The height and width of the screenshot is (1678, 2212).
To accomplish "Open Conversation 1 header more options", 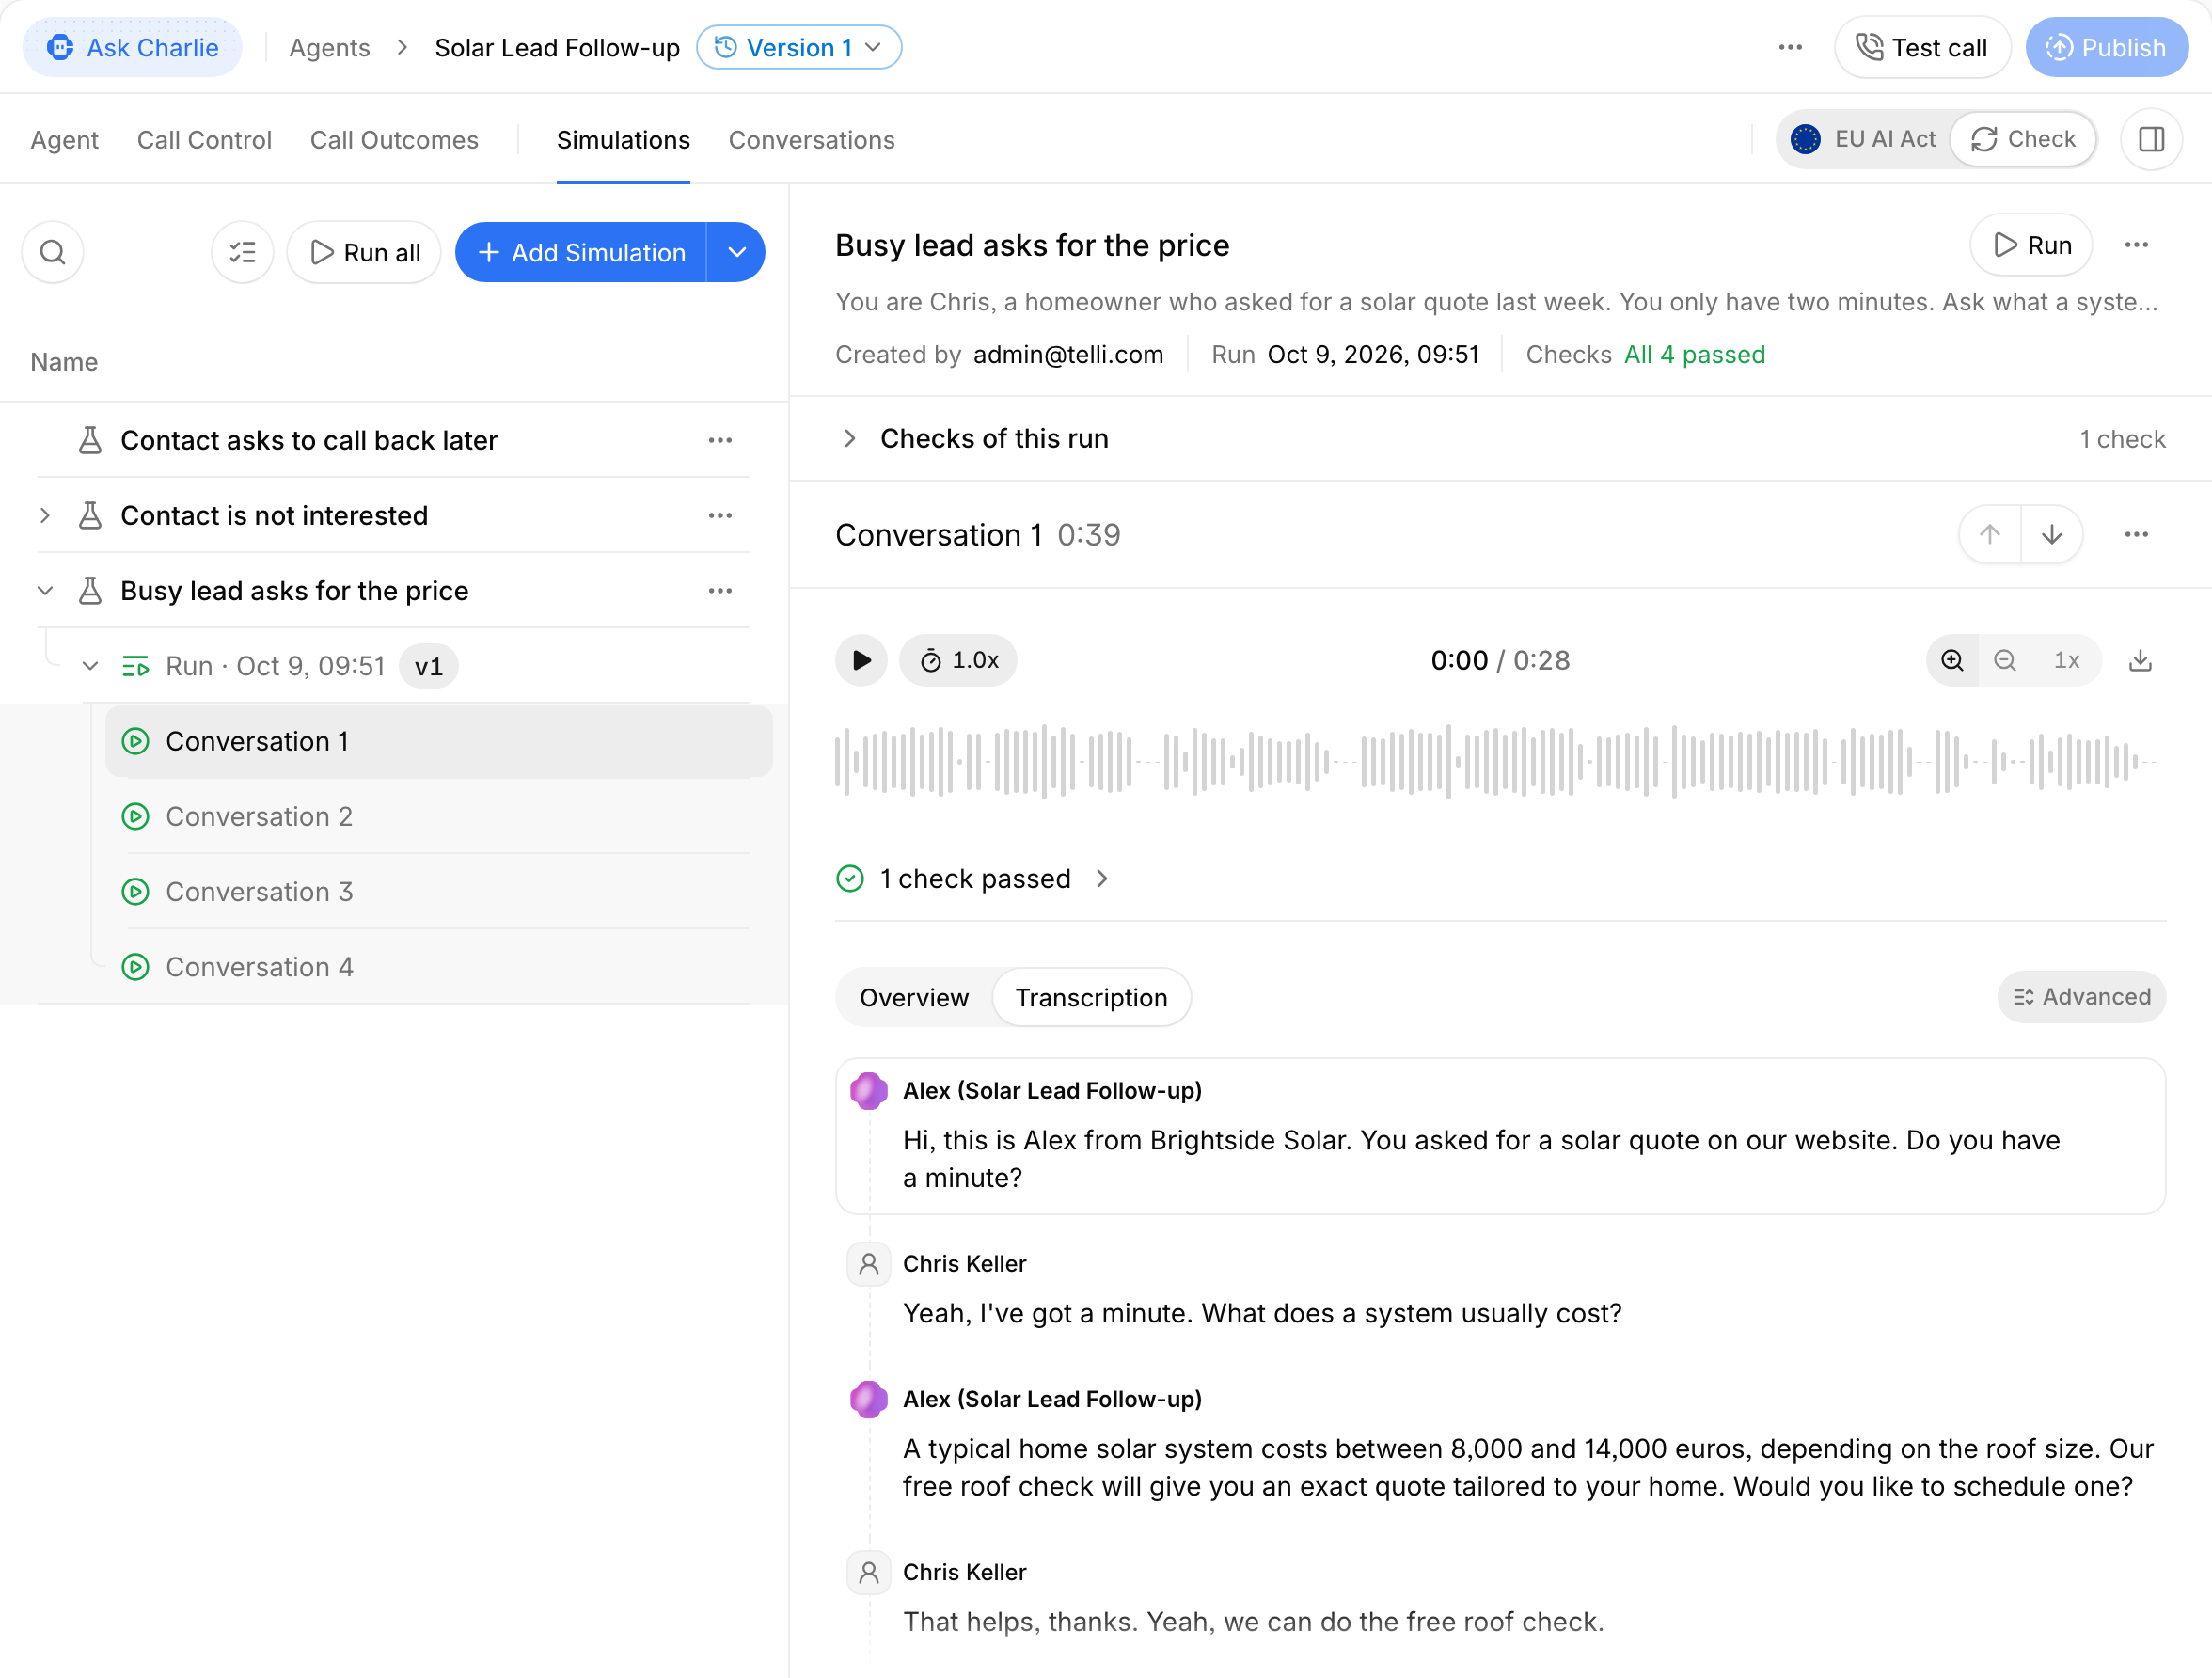I will pyautogui.click(x=2137, y=534).
